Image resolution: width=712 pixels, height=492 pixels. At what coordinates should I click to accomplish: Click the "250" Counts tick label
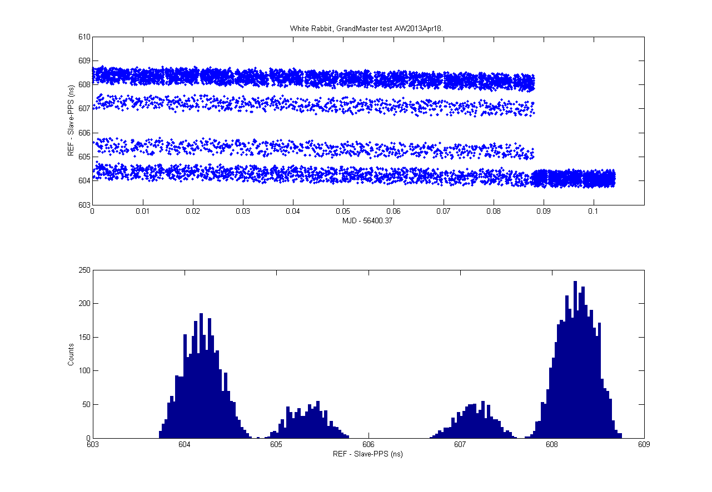tap(84, 270)
